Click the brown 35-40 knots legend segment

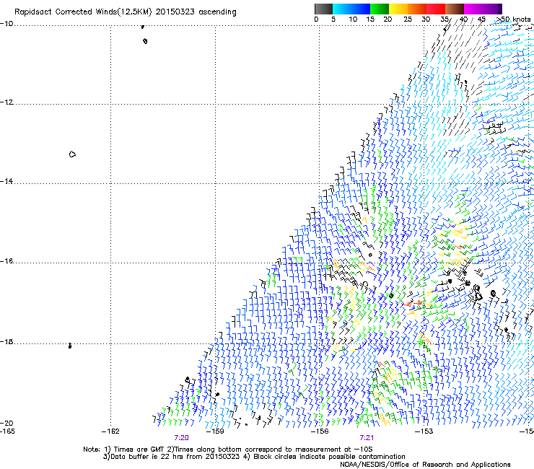tap(455, 9)
